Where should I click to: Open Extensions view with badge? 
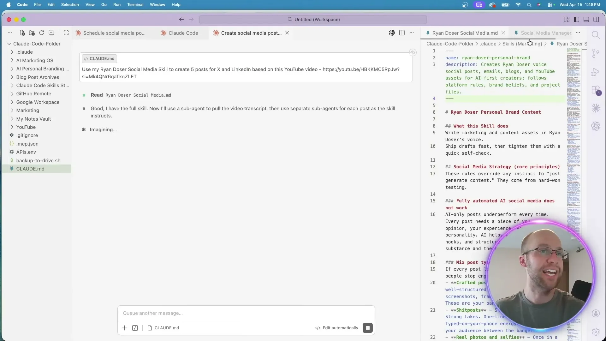(x=596, y=91)
